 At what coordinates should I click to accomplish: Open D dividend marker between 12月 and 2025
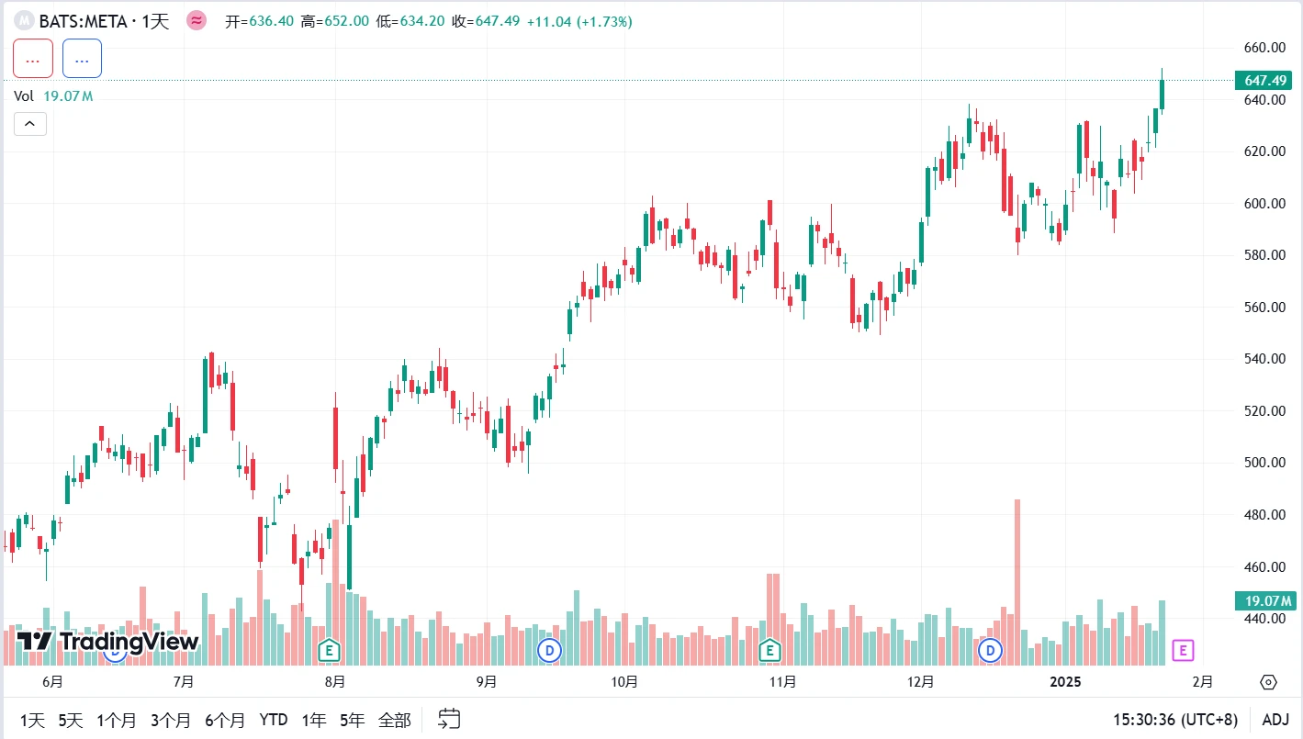coord(990,651)
